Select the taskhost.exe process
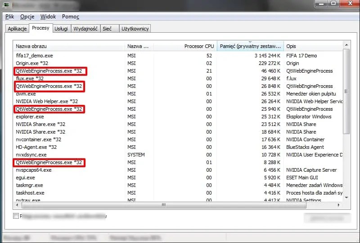The width and height of the screenshot is (360, 243). coord(178,193)
